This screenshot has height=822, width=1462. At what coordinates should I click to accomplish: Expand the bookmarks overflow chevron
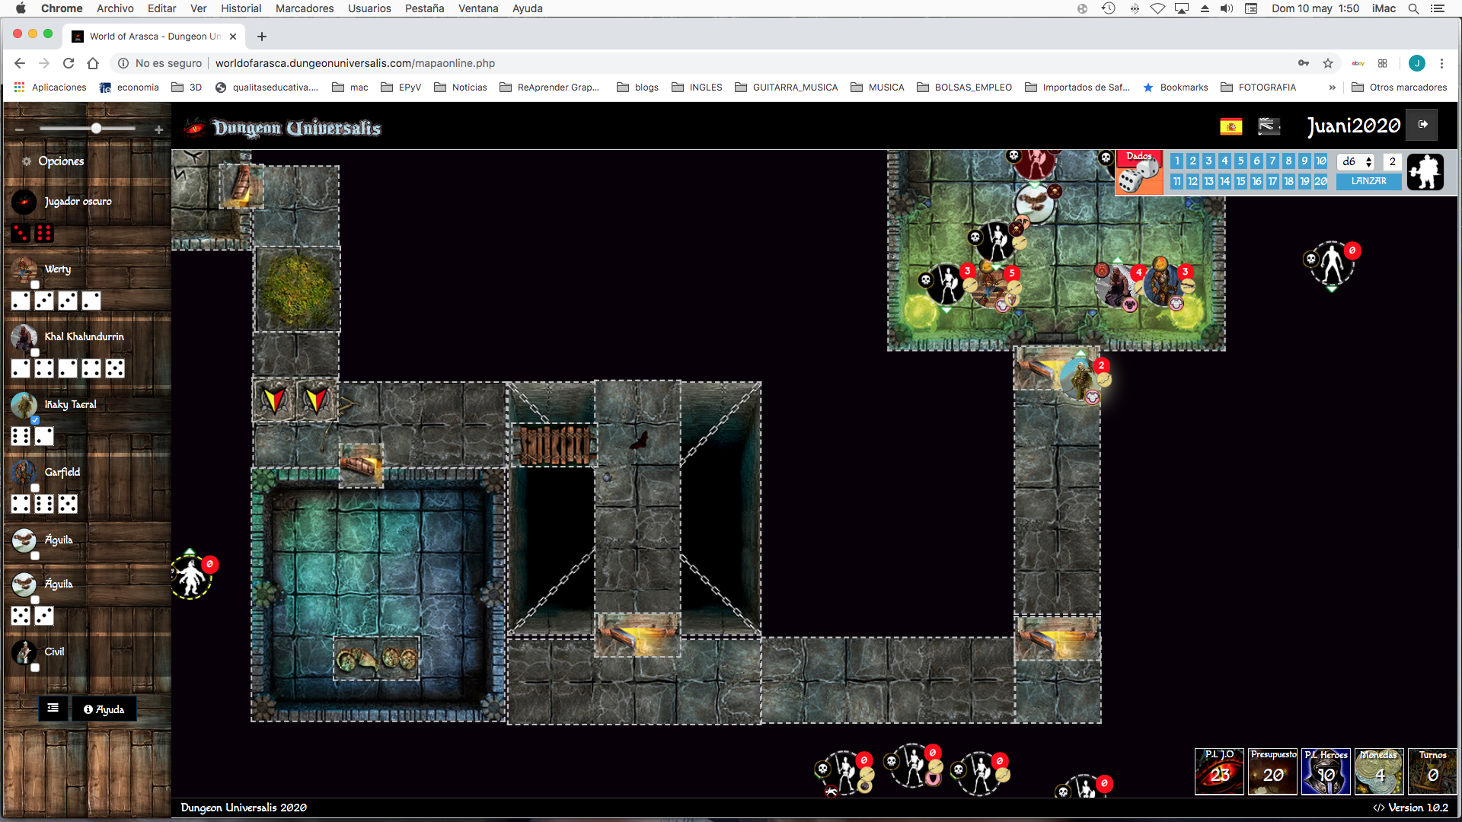coord(1332,88)
